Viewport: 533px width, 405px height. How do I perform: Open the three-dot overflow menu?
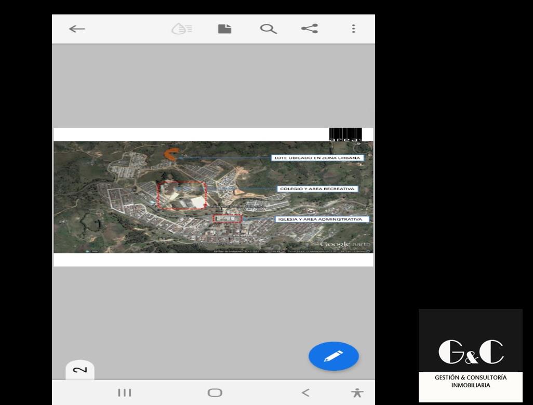click(353, 29)
